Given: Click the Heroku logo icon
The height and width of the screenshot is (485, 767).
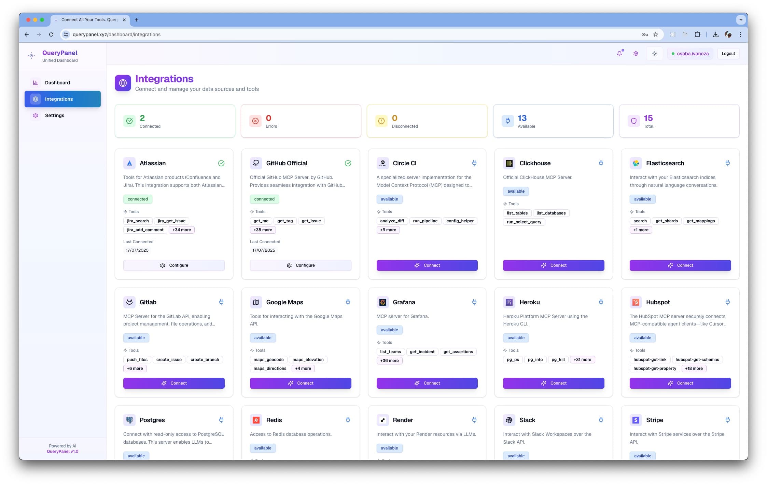Looking at the screenshot, I should [509, 302].
